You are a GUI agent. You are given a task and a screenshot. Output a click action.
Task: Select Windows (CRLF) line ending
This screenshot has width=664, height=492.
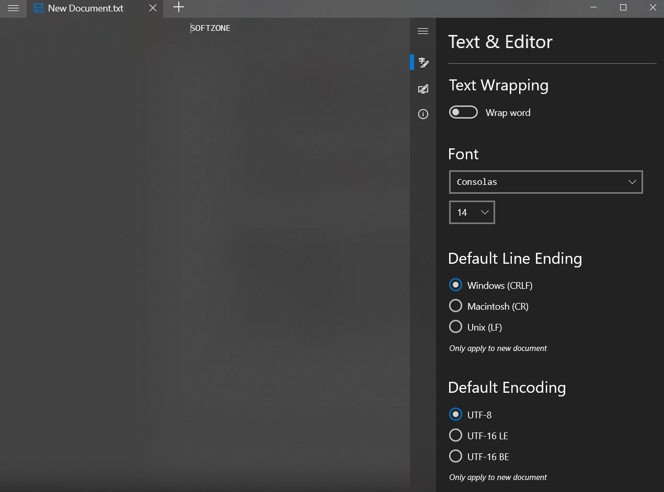pos(456,285)
